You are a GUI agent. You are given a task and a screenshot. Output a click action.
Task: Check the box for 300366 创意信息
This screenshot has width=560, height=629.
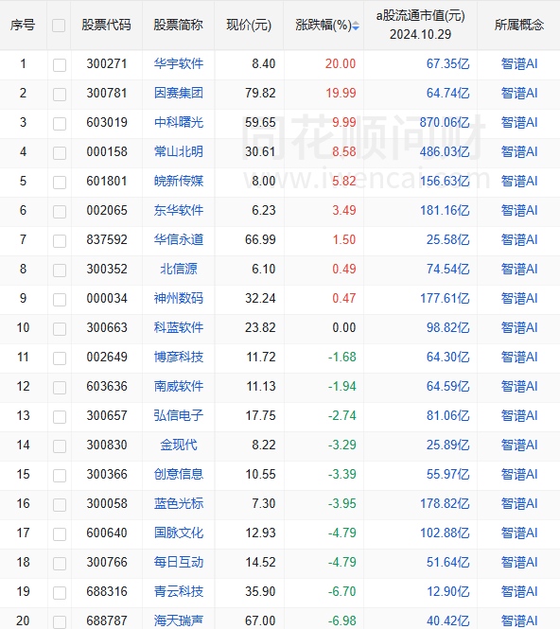click(x=60, y=475)
